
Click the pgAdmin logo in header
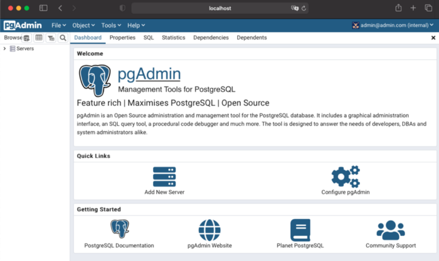click(23, 26)
